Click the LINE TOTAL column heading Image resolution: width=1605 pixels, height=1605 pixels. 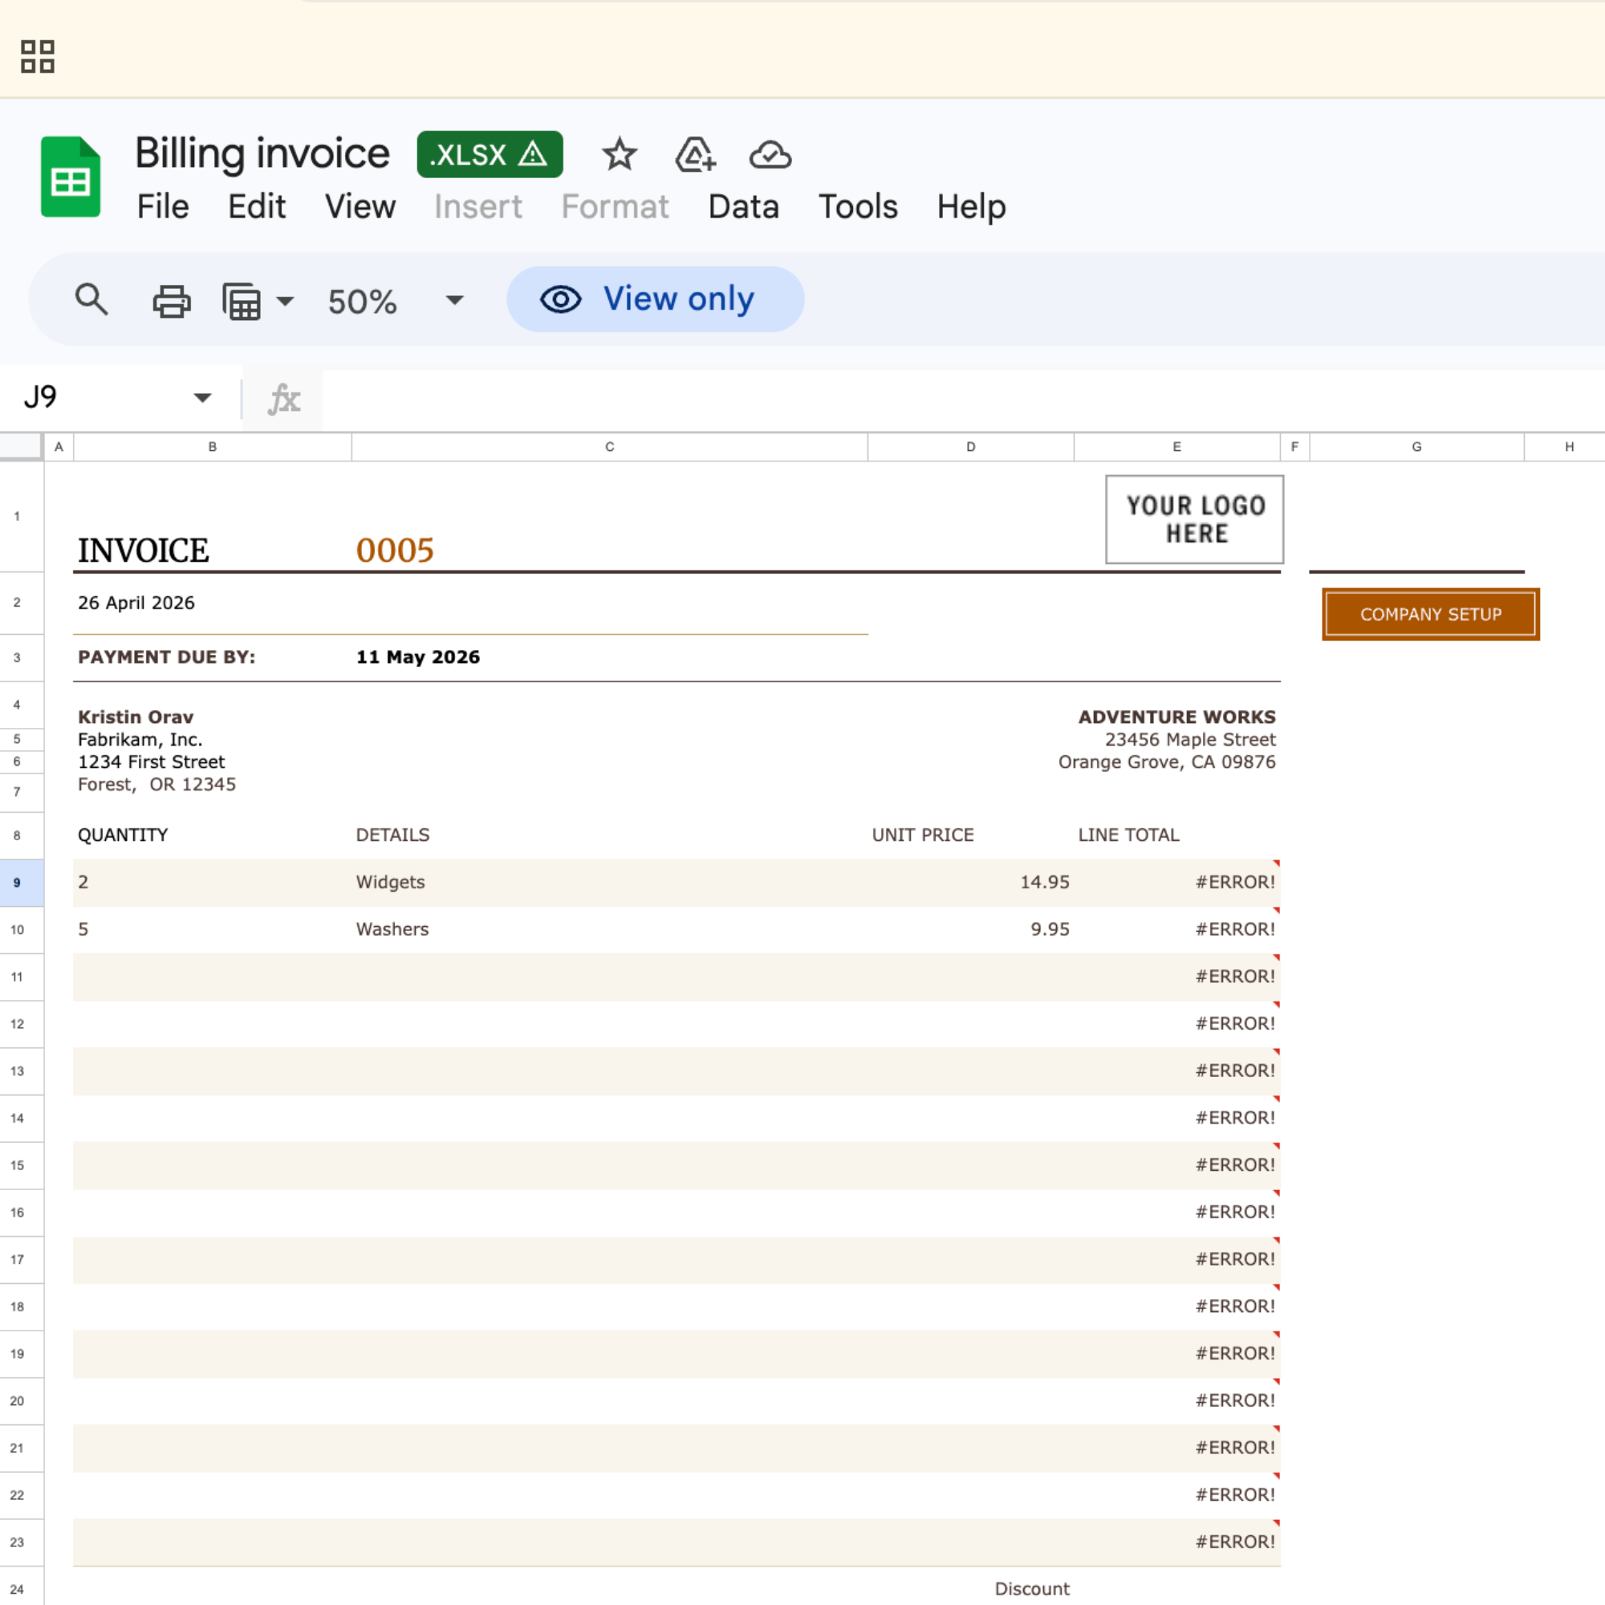1128,835
